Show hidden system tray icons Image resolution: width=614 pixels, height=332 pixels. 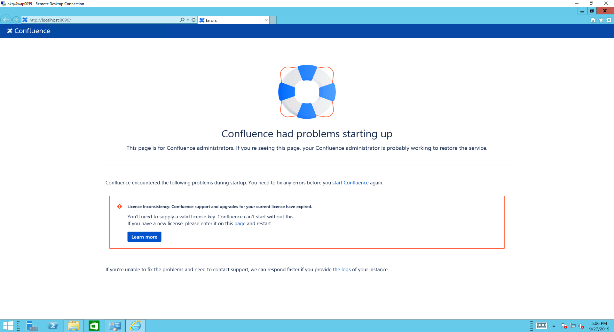pos(554,326)
